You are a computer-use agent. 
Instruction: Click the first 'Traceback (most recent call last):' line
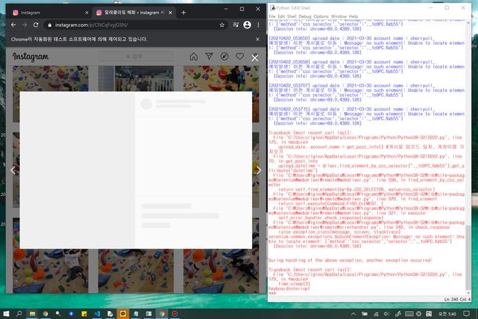[310, 133]
